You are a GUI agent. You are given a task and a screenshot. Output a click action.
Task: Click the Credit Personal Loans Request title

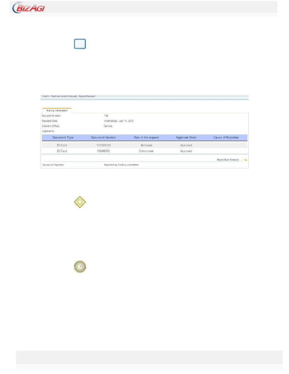68,96
